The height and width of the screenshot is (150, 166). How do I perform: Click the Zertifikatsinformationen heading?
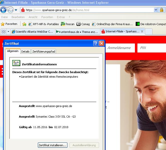coord(39,64)
